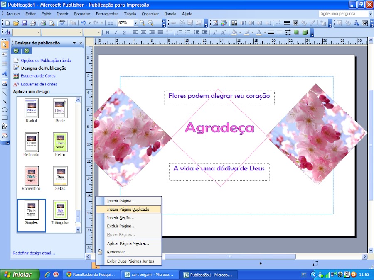Undo the last action
The image size is (374, 280).
(84, 23)
